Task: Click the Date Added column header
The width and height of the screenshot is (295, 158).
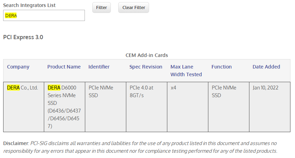Action: [266, 67]
